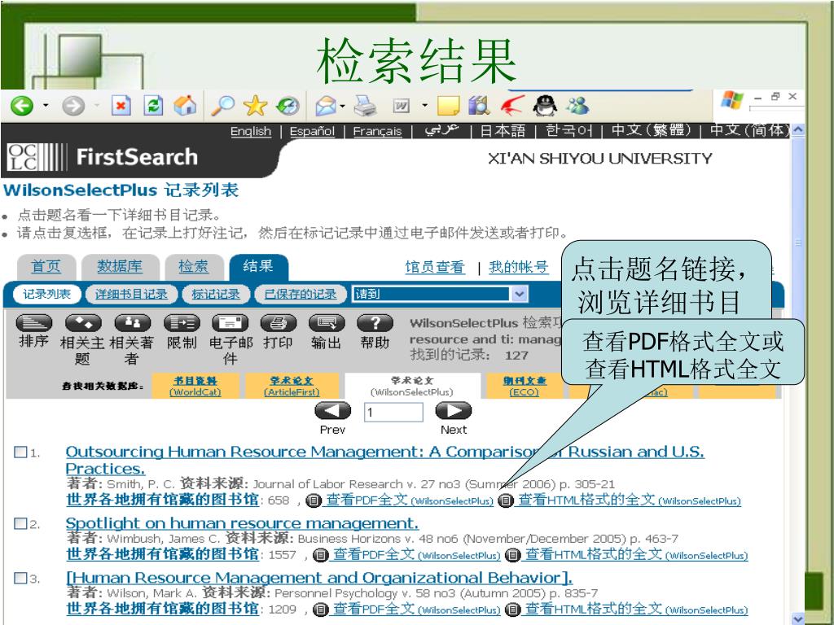Open the Edit with Word dropdown arrow
The width and height of the screenshot is (834, 625).
click(424, 105)
